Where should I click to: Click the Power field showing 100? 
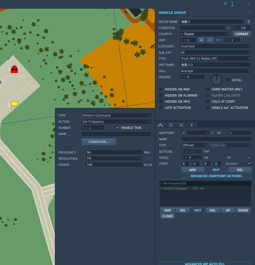(114, 165)
